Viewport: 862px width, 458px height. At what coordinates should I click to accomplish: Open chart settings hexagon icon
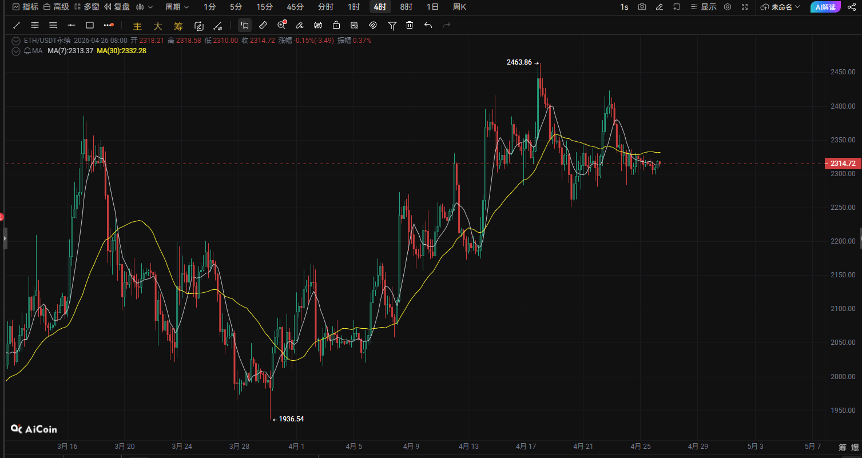point(728,7)
